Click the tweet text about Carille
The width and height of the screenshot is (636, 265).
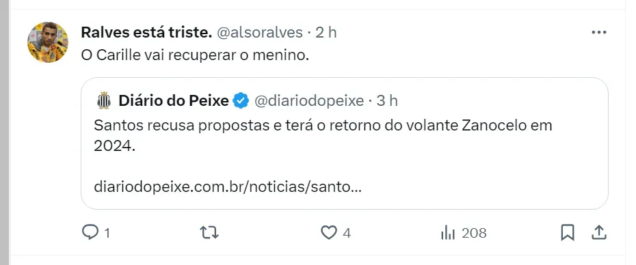pyautogui.click(x=195, y=55)
